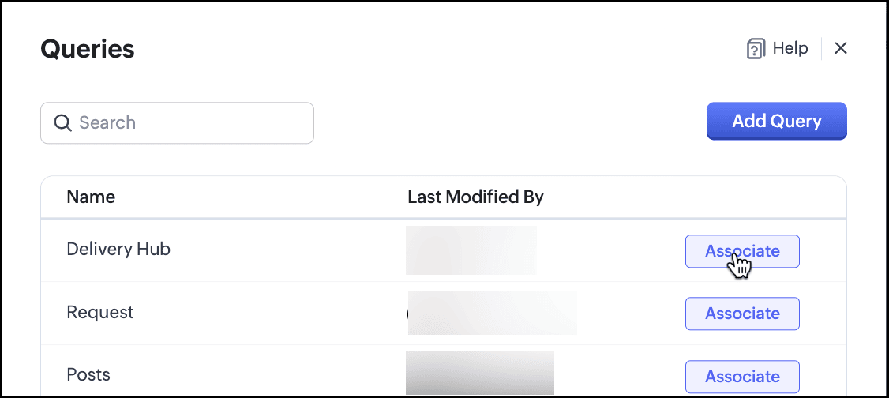Associate the Delivery Hub query

point(742,251)
